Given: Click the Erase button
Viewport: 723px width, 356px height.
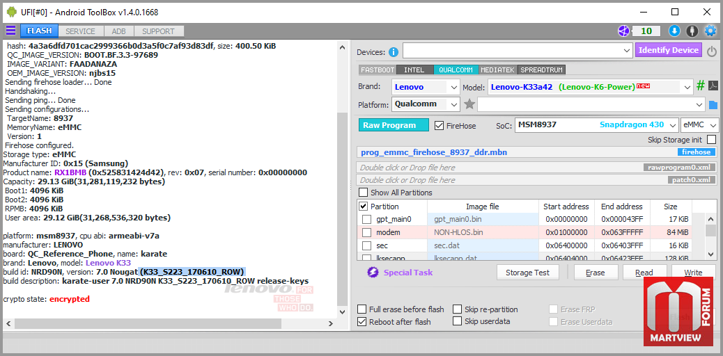Looking at the screenshot, I should (x=595, y=272).
